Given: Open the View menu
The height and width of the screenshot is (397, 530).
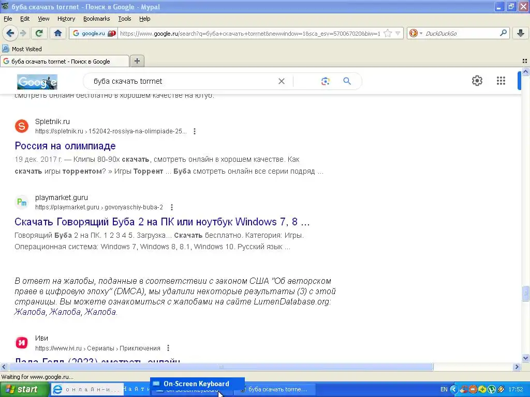Looking at the screenshot, I should (43, 19).
